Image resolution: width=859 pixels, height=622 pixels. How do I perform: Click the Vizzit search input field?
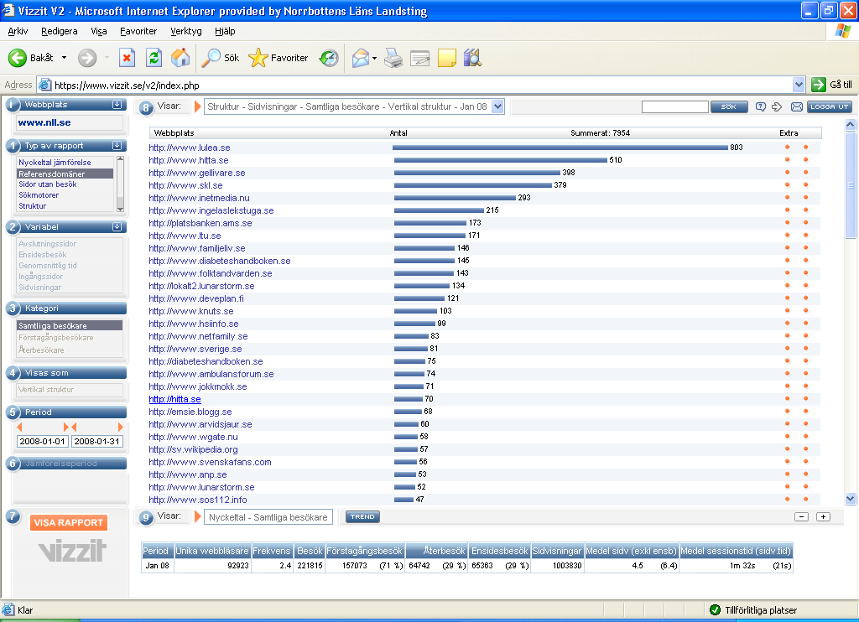coord(675,106)
